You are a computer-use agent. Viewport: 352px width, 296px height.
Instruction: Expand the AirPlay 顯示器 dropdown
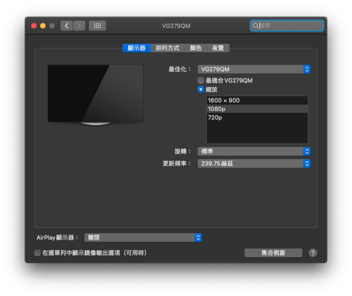coord(143,237)
